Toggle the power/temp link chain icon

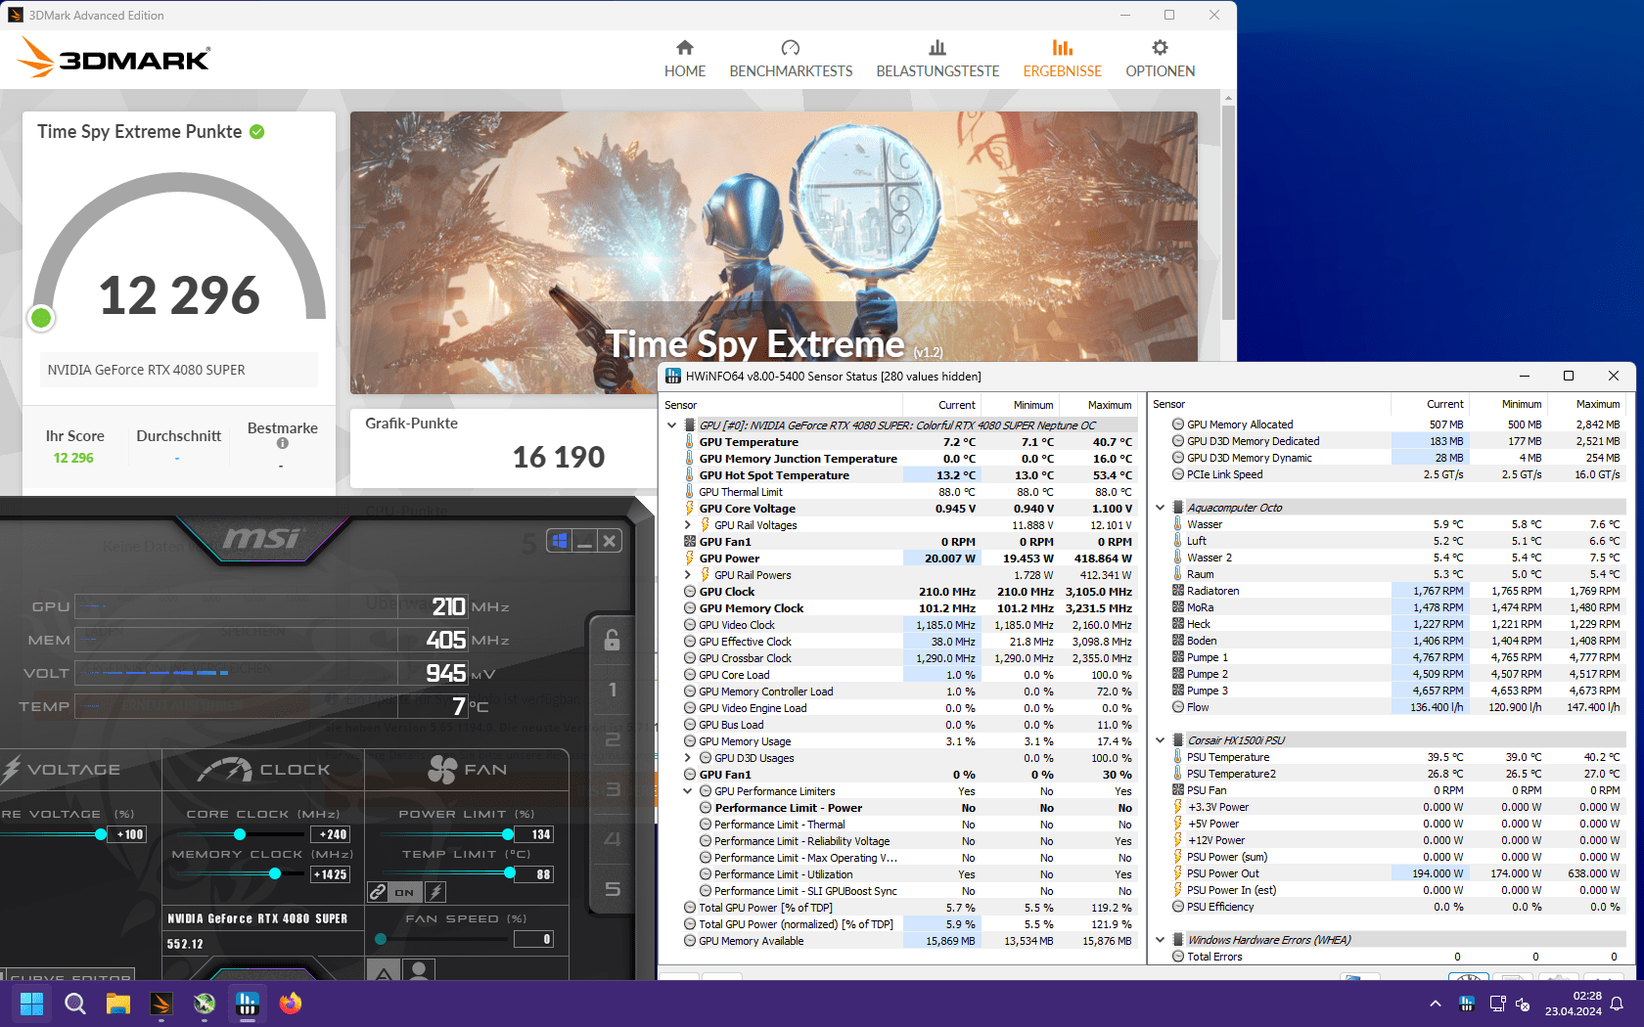[378, 892]
